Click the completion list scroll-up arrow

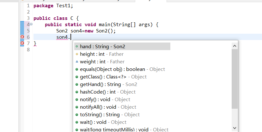[235, 46]
